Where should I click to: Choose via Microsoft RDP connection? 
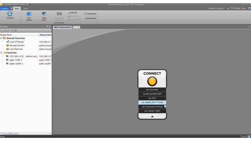152,94
